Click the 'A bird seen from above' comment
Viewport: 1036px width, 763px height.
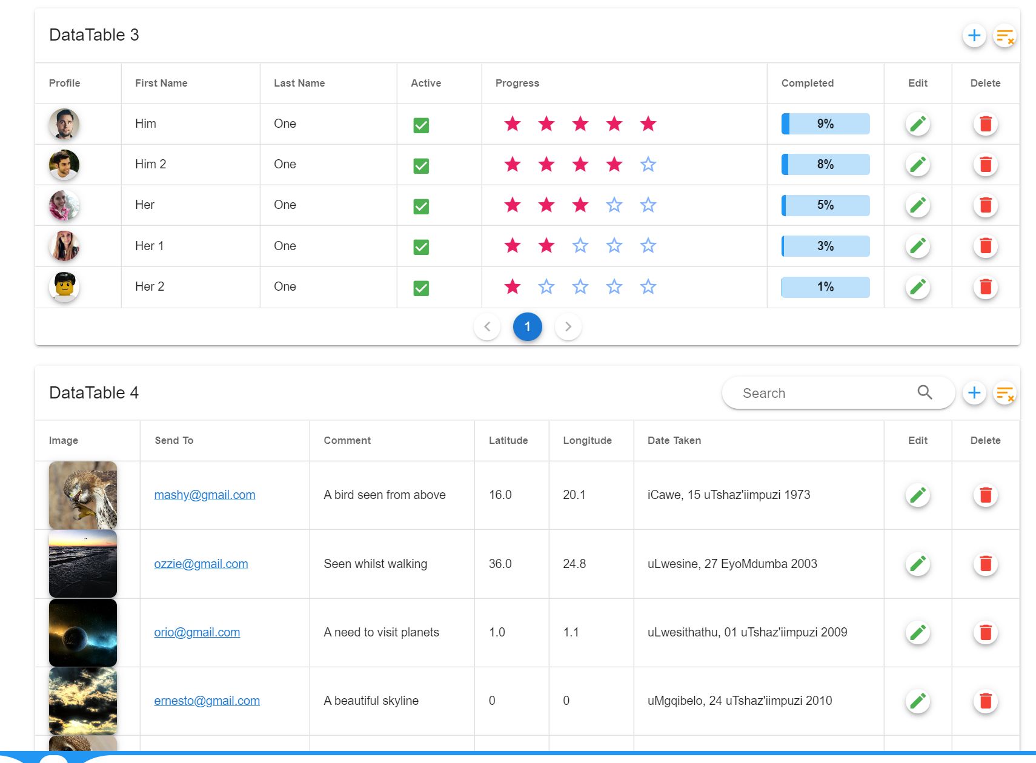coord(385,495)
